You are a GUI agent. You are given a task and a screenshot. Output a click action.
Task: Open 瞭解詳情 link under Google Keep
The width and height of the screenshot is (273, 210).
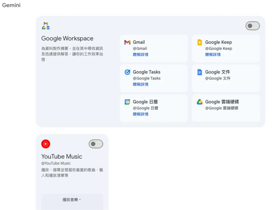pyautogui.click(x=213, y=55)
